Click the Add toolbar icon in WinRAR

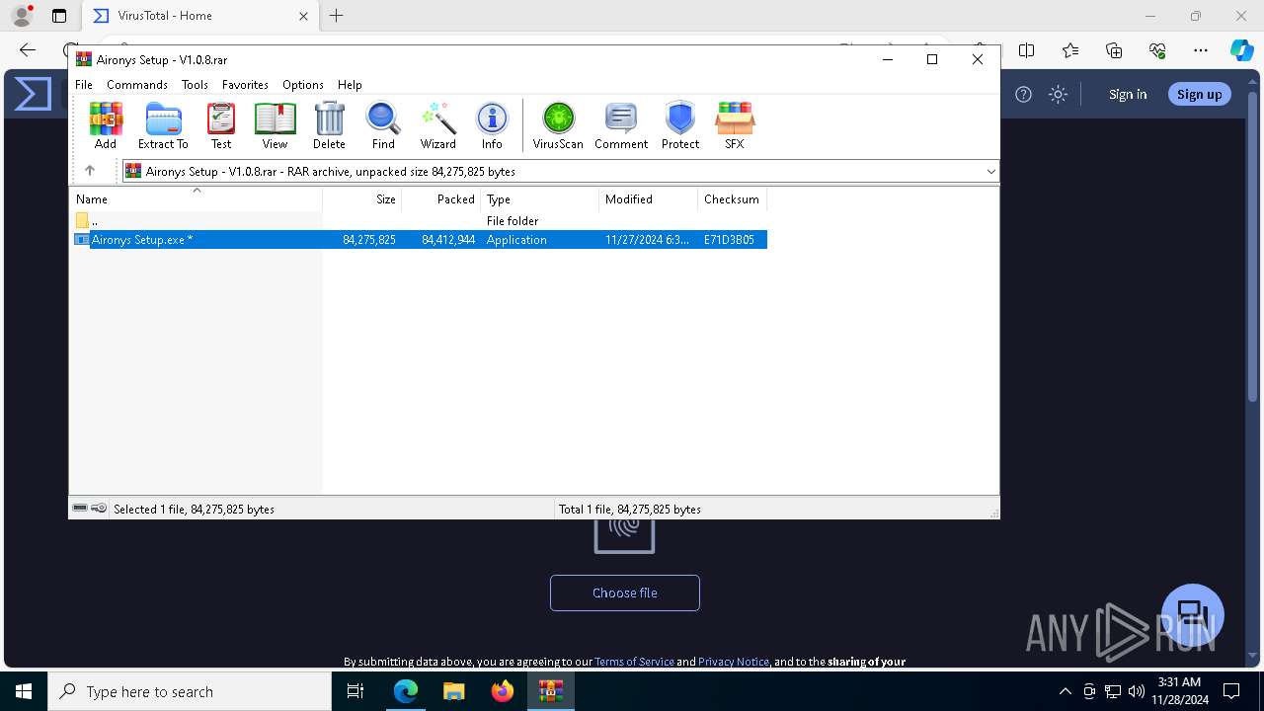click(x=106, y=125)
